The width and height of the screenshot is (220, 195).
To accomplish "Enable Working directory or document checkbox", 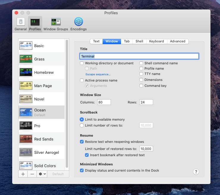I will (x=82, y=63).
